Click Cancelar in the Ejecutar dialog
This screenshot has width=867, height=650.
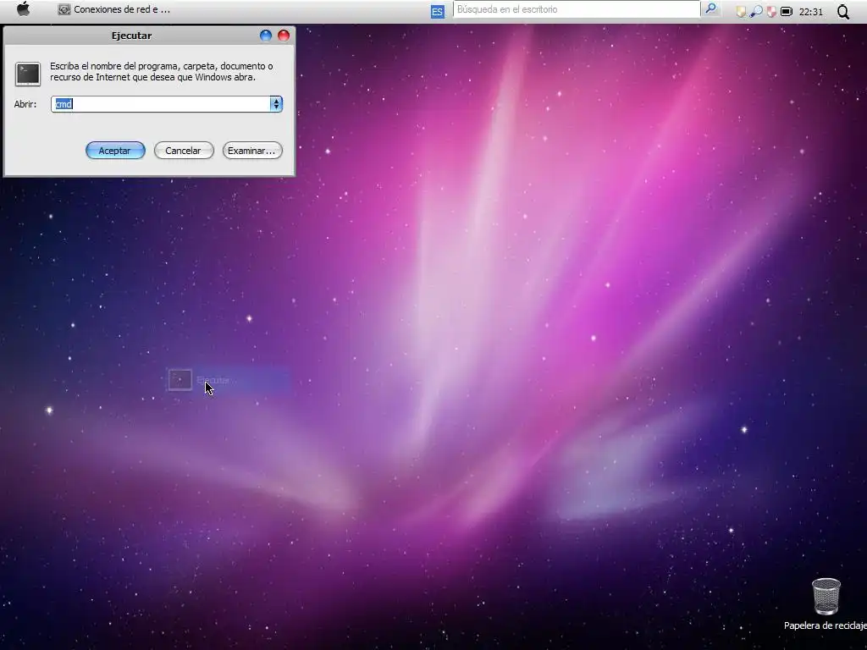click(184, 151)
